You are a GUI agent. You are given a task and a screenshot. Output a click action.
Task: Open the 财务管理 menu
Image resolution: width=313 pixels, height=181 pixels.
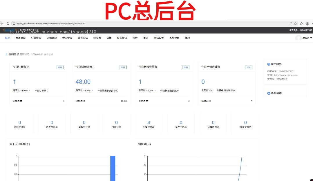122,38
